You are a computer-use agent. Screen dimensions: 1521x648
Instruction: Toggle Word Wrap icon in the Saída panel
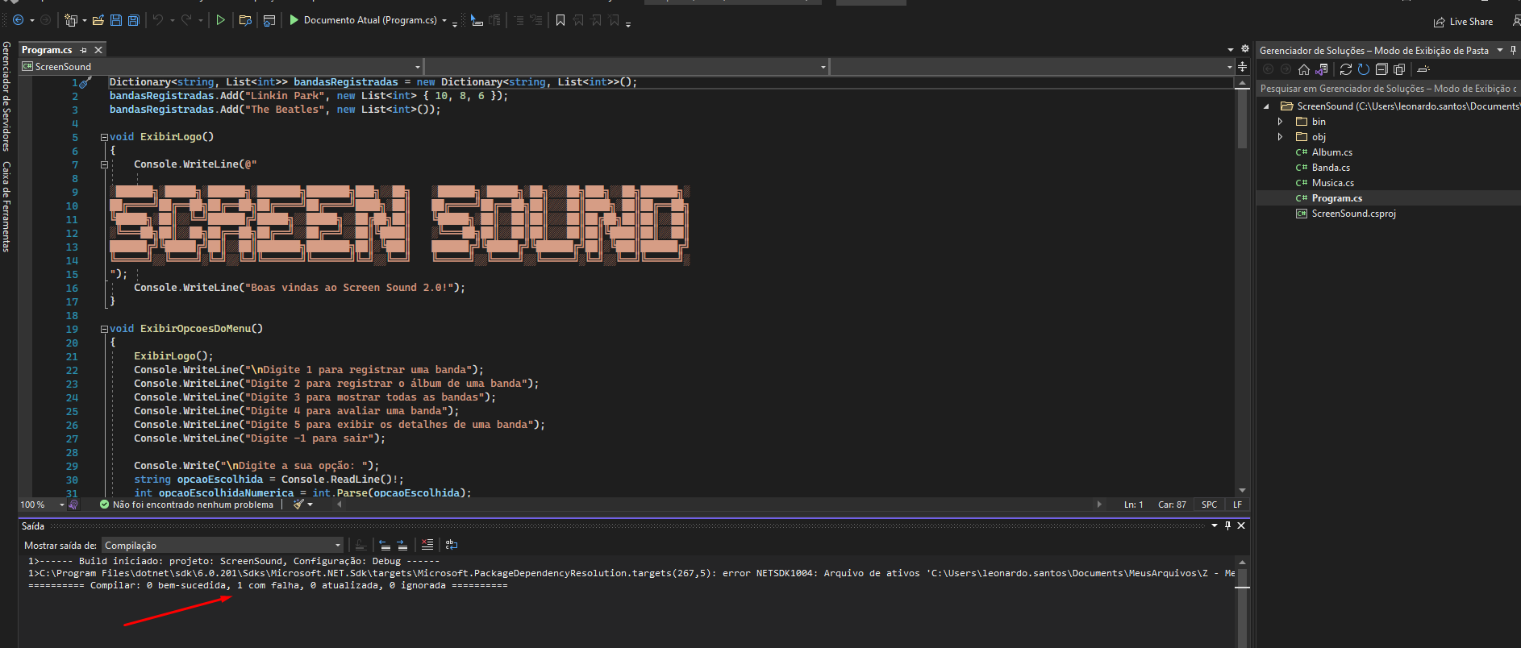tap(452, 546)
